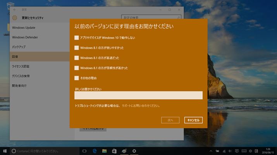The image size is (277, 155).
Task: Check 'その他の理由' checkbox
Action: [x=76, y=78]
